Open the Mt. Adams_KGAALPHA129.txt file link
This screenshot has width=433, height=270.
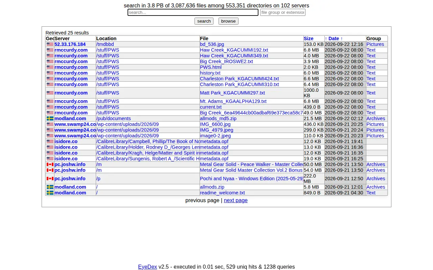click(233, 101)
